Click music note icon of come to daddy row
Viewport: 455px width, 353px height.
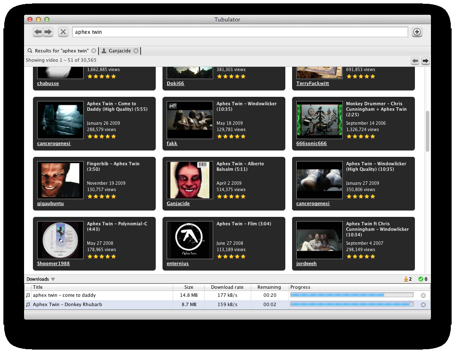[x=28, y=295]
